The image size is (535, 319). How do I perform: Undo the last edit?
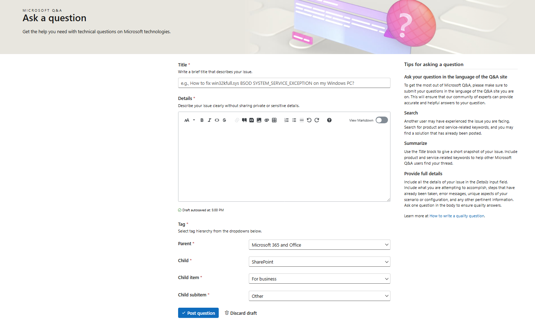(x=309, y=120)
